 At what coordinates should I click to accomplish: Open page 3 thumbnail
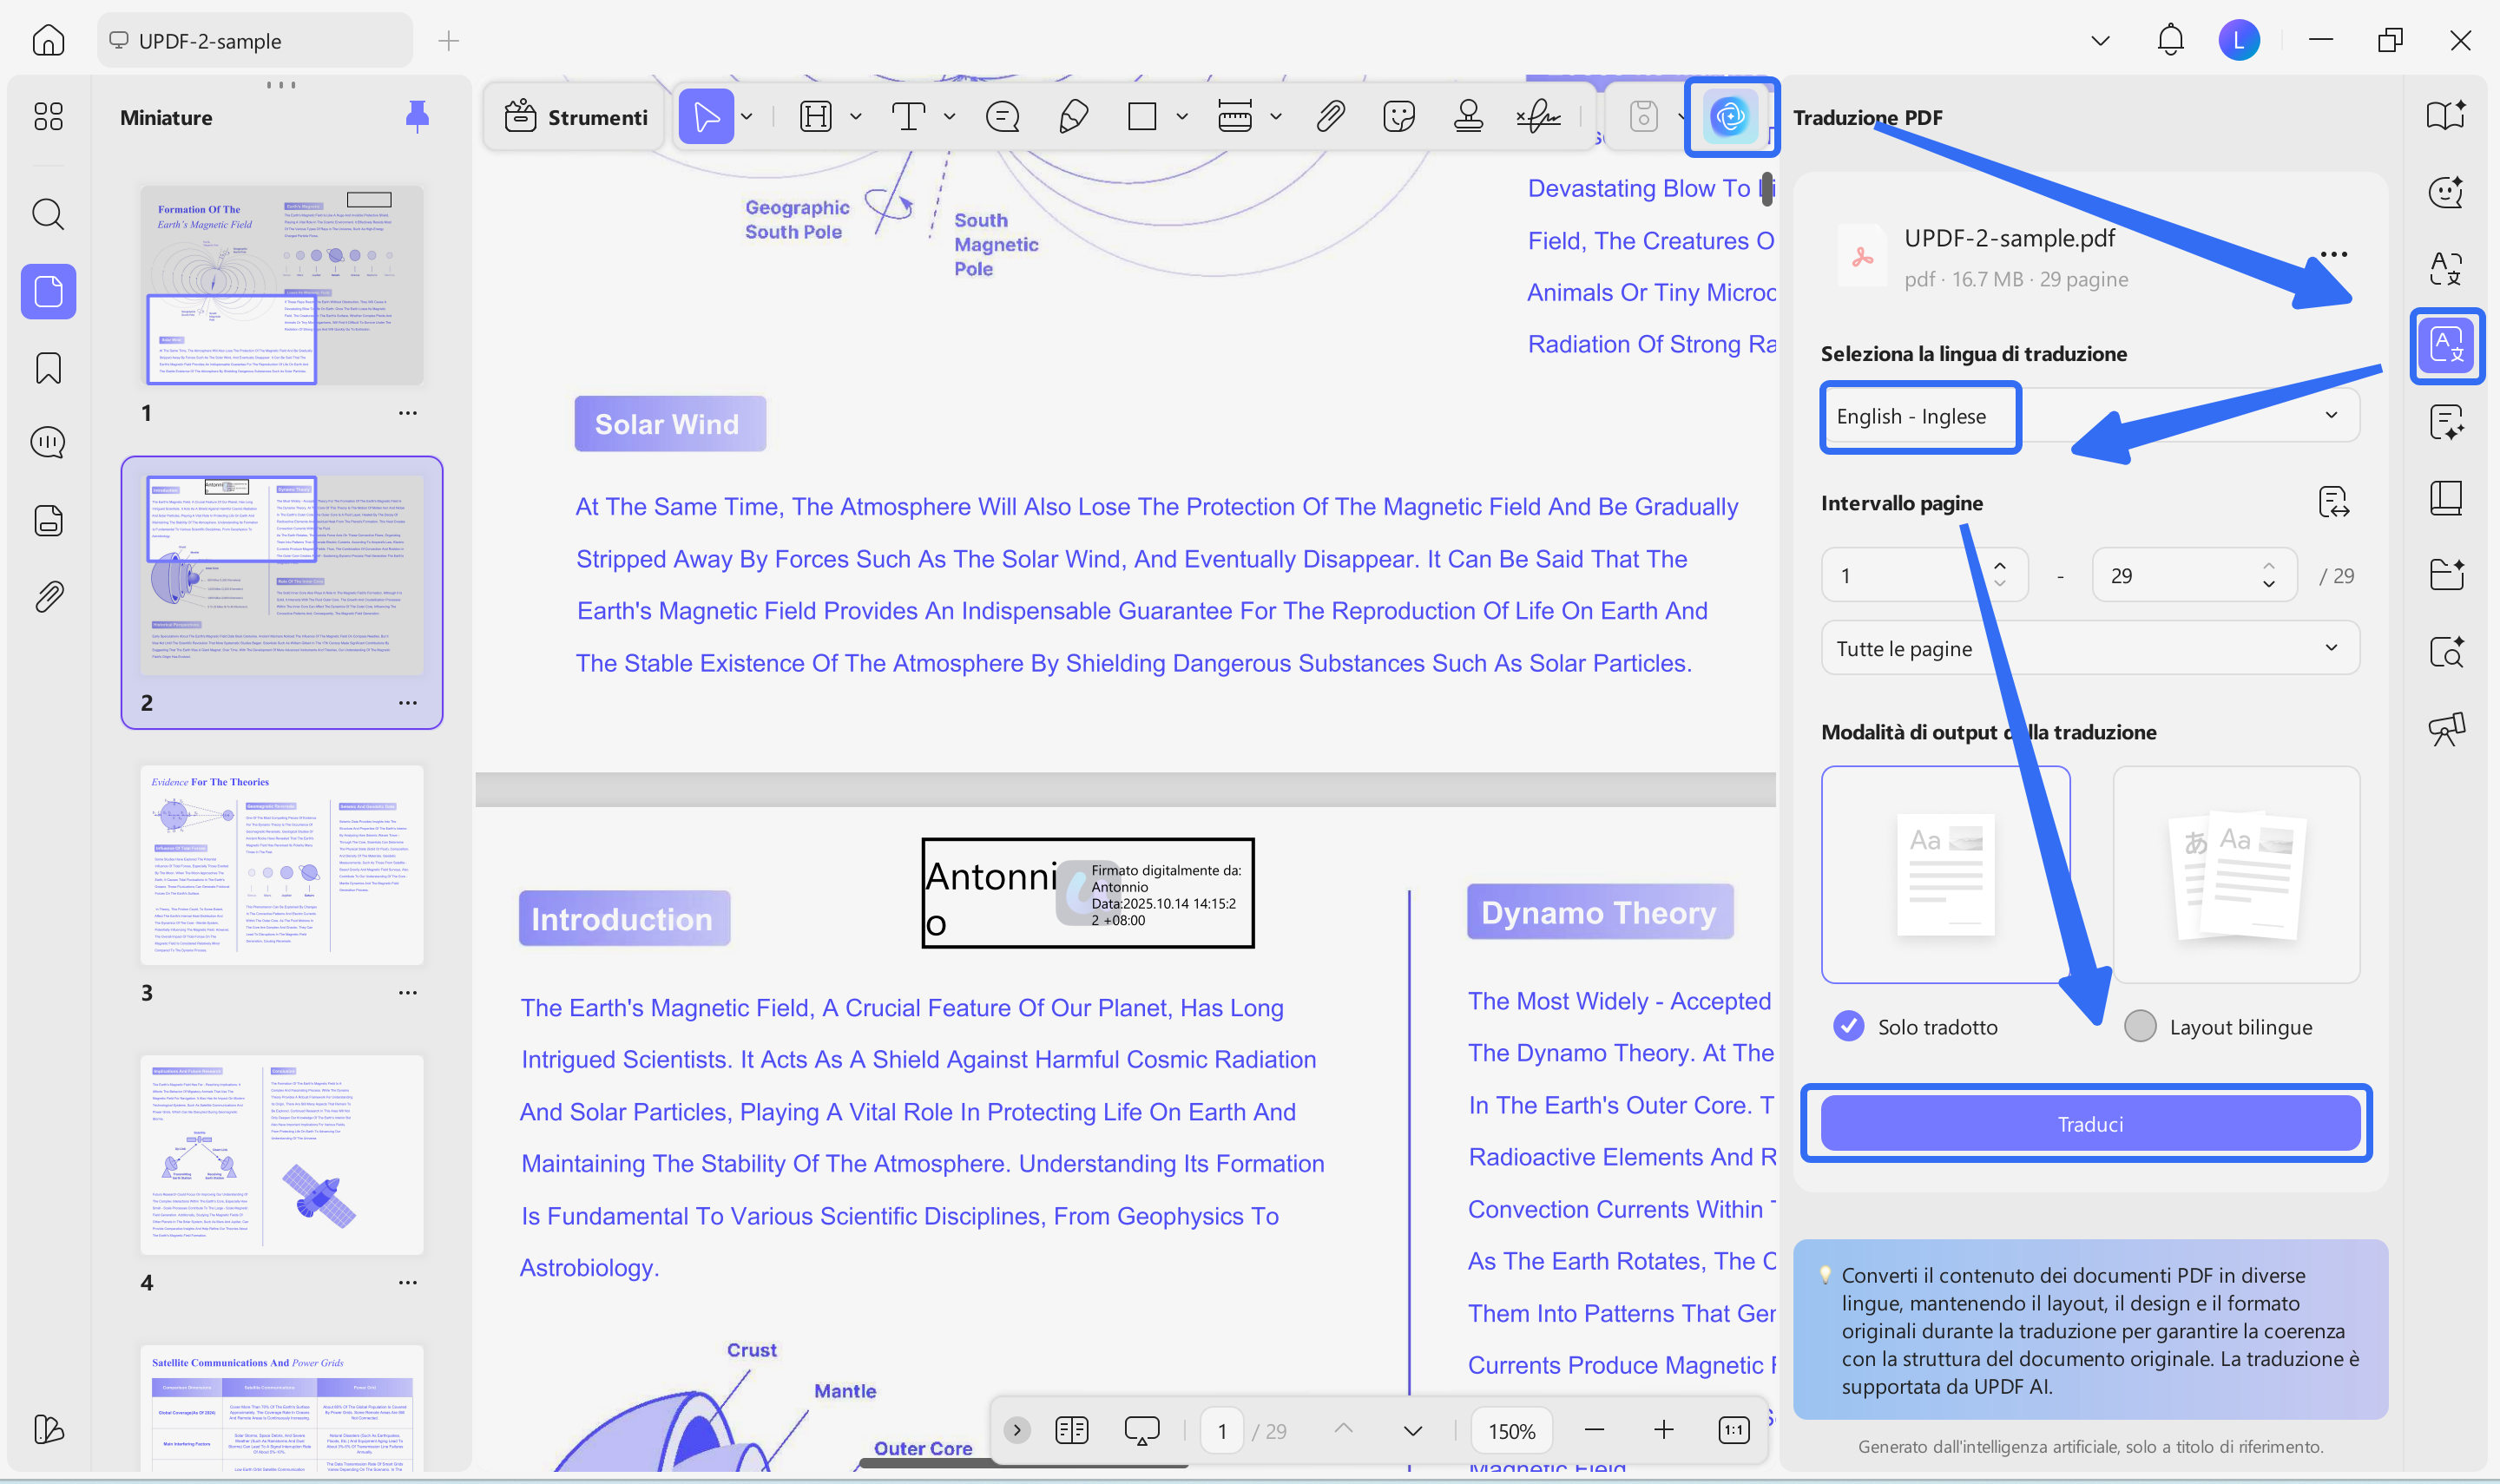(281, 864)
